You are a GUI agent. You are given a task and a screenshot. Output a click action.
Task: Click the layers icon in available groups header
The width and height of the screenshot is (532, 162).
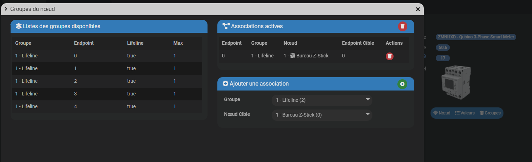coord(19,26)
